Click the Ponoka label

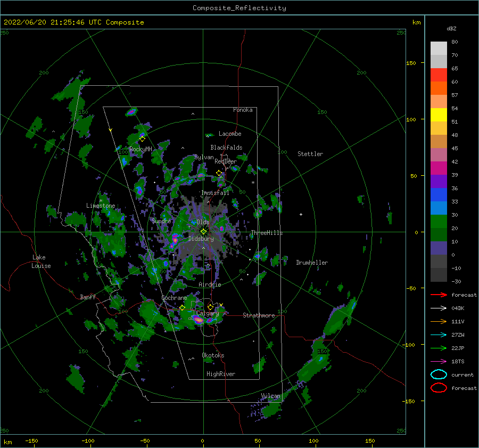pos(243,110)
